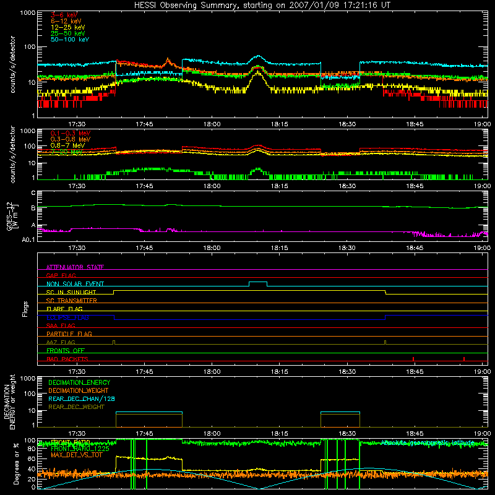Click the MAX_DET_VS_TOT legend label
This screenshot has width=495, height=495.
tap(76, 455)
